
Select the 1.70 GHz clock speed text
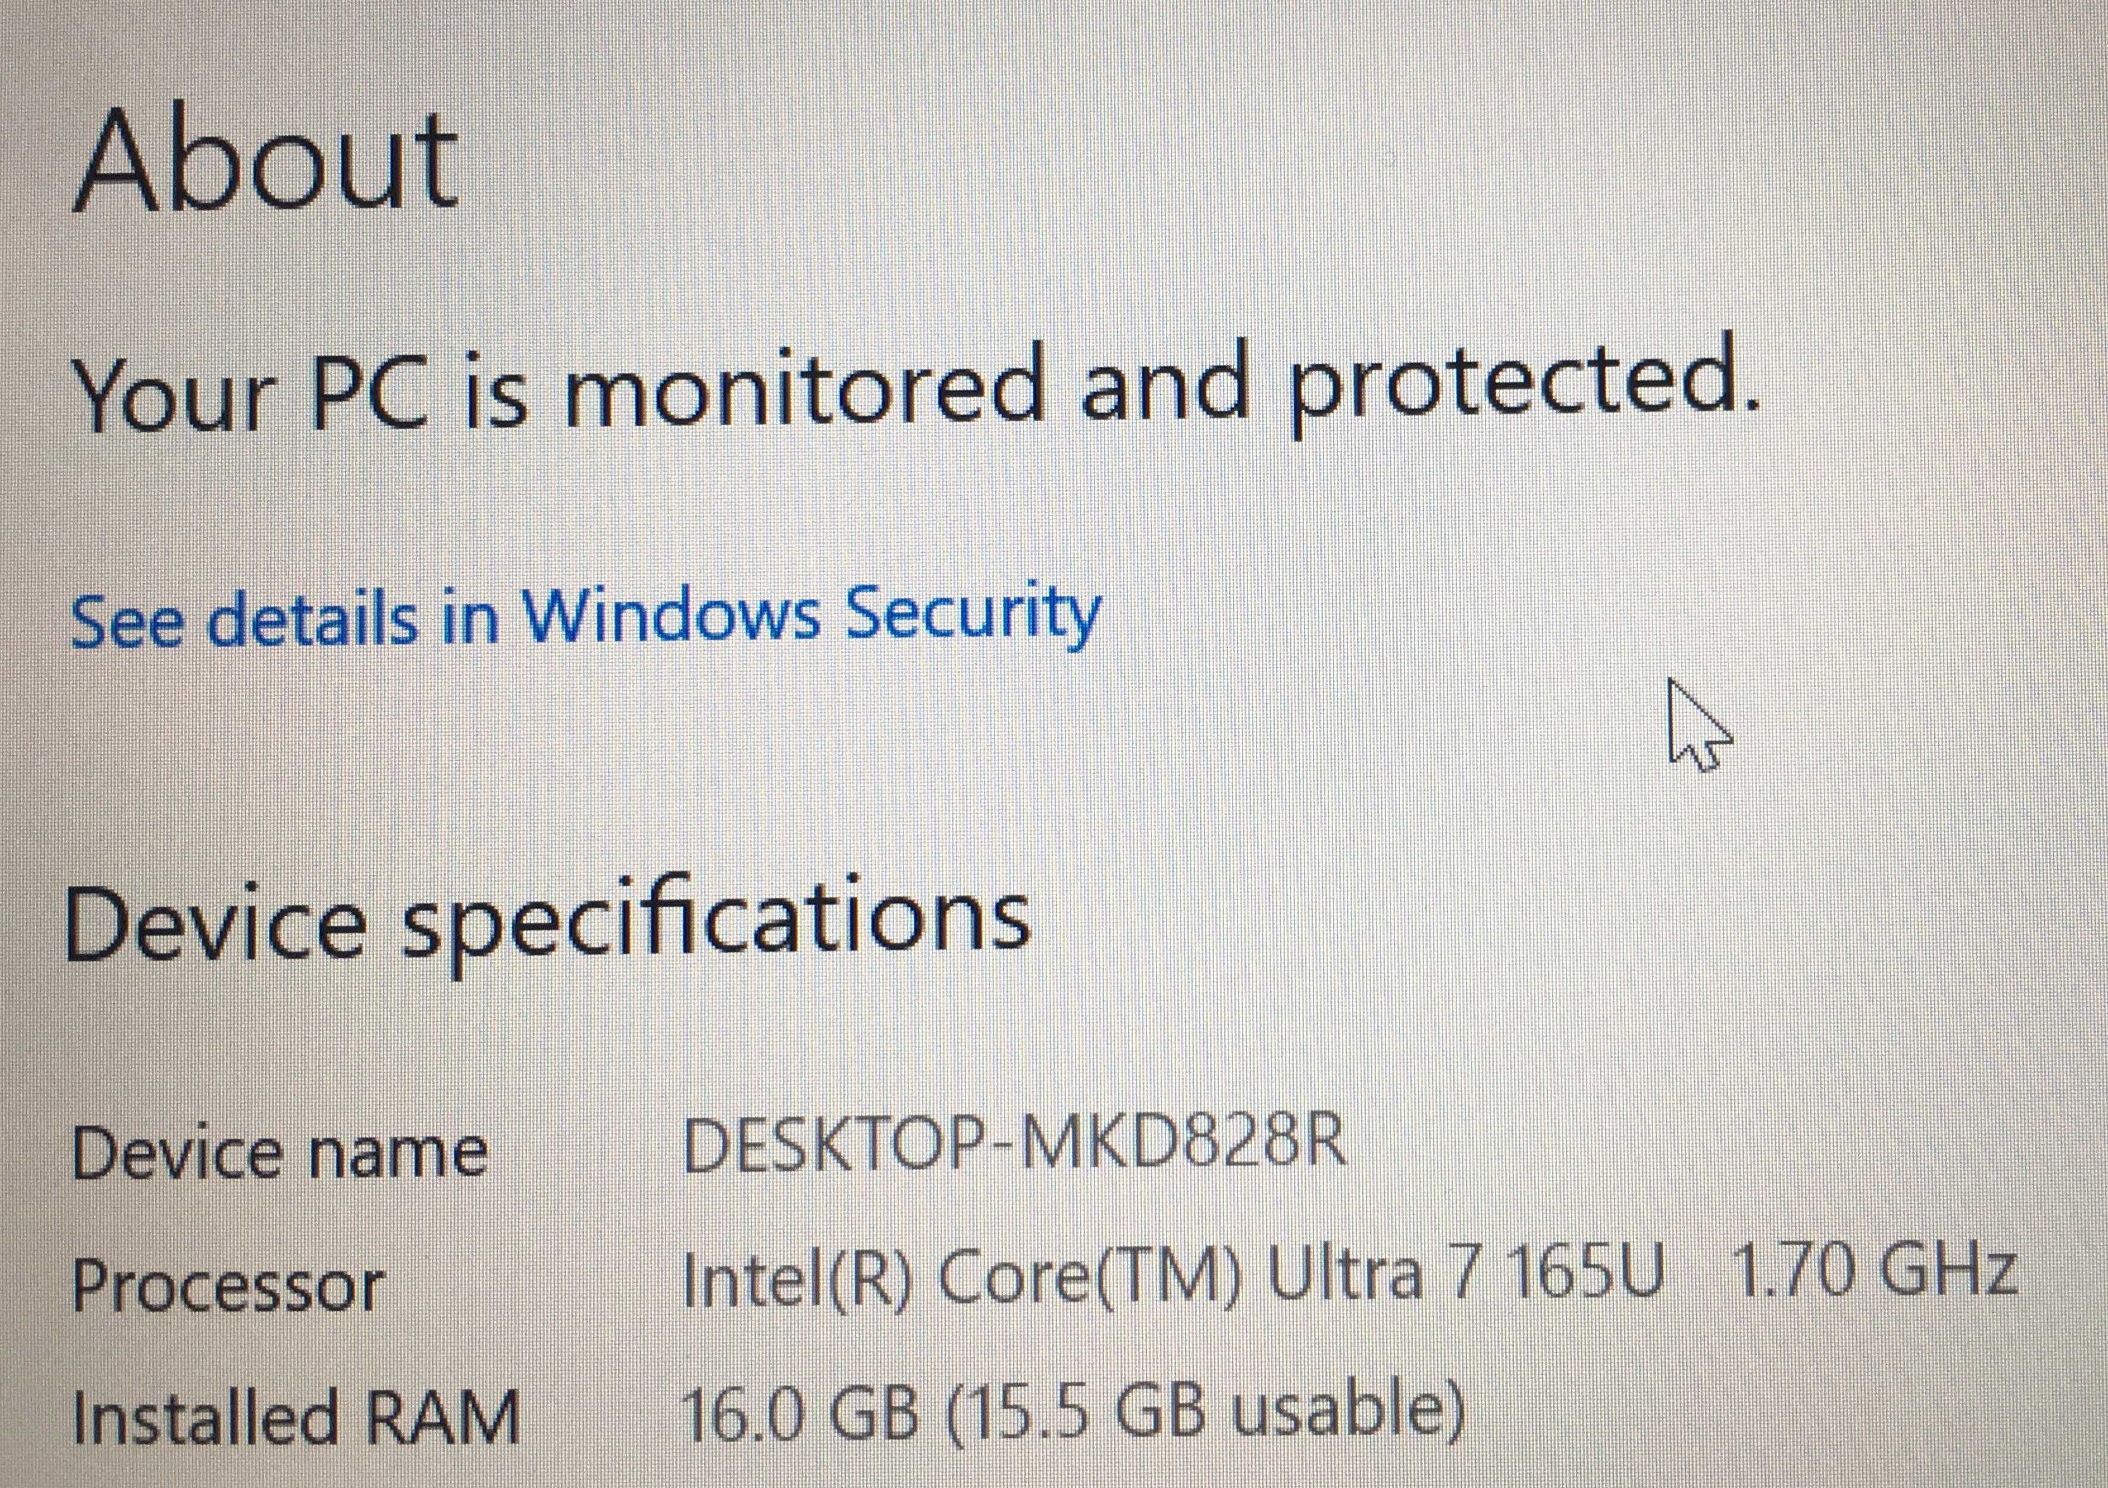tap(1873, 1272)
